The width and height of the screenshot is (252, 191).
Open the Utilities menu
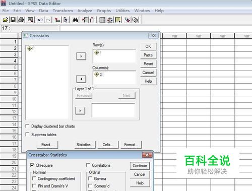coord(122,11)
